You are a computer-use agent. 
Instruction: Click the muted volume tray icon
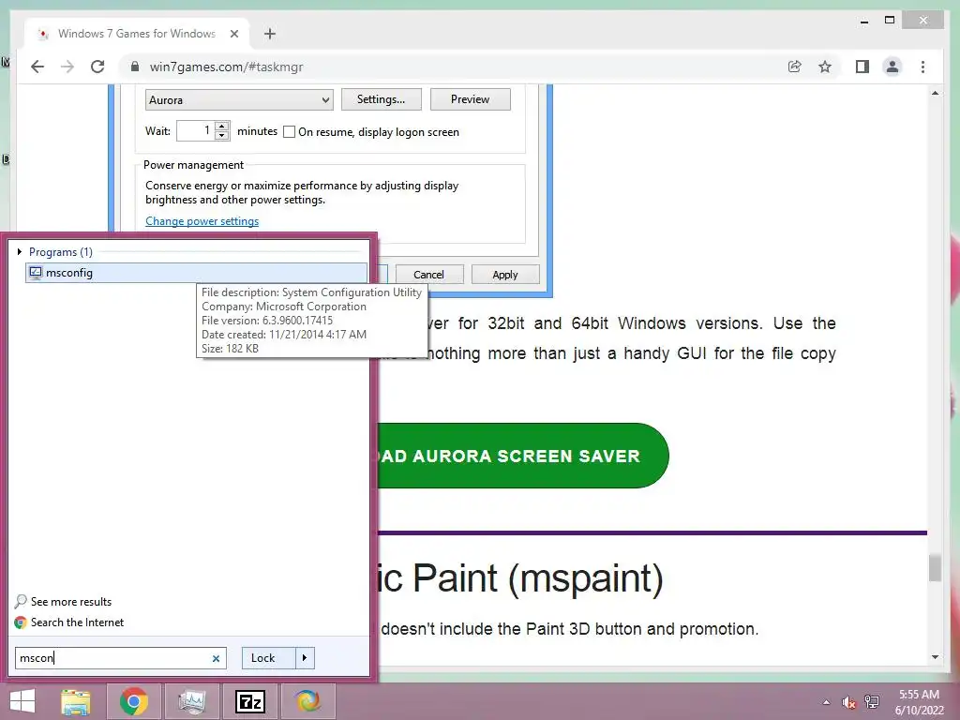click(x=848, y=702)
